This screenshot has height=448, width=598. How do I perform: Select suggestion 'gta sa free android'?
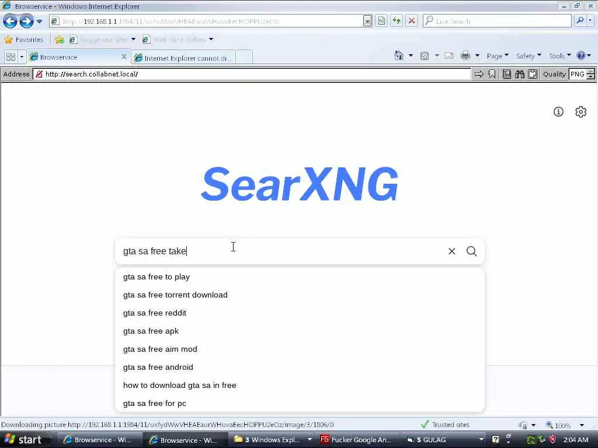[300, 367]
